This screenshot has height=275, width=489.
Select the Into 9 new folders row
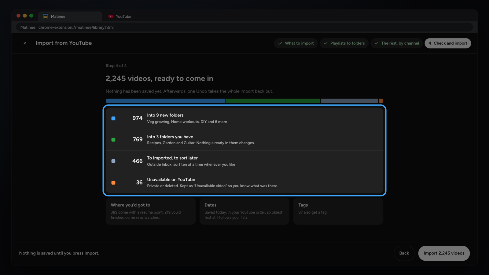[244, 118]
